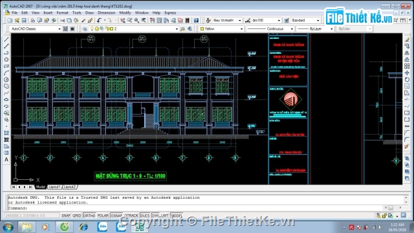Click in the Command line input

coord(195,208)
